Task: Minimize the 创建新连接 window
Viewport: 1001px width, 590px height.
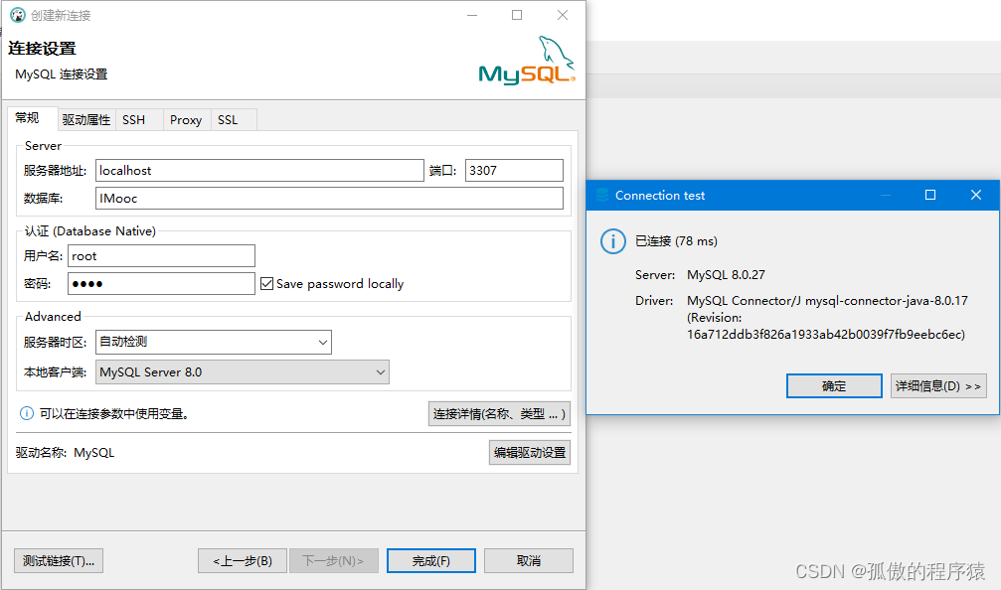Action: tap(472, 15)
